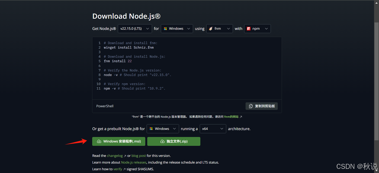The image size is (379, 173).
Task: Click the chevron arrow of the npm dropdown
Action: coord(266,29)
